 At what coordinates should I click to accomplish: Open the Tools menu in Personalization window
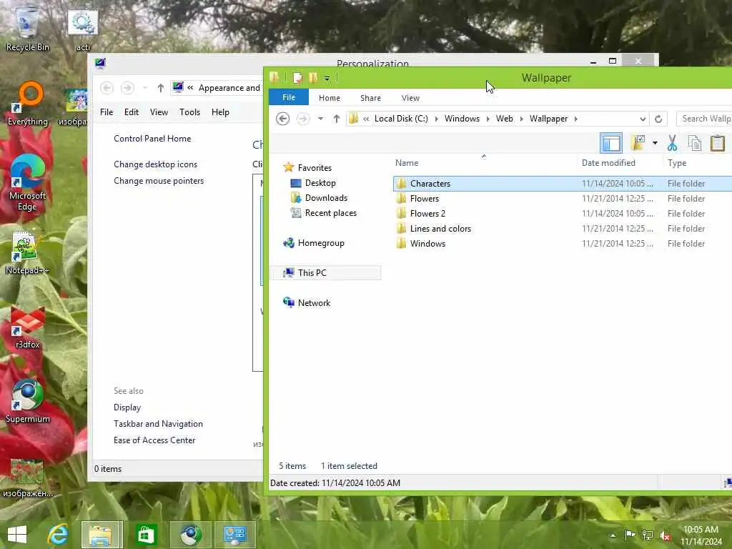(189, 112)
